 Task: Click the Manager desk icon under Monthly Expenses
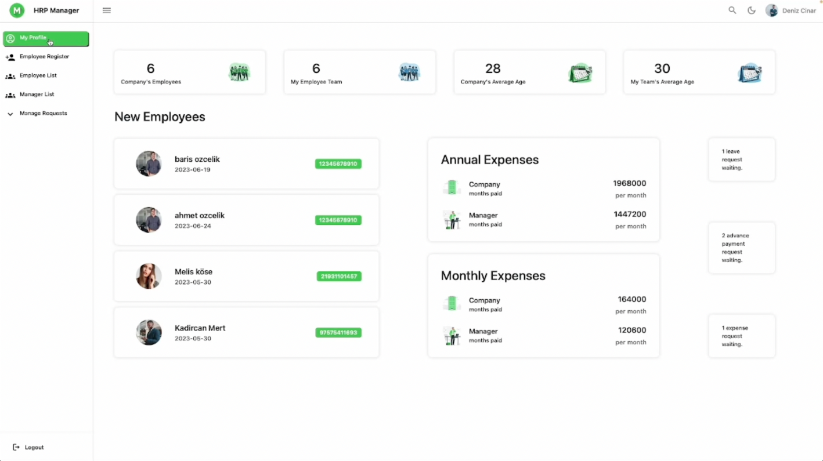[x=452, y=335]
